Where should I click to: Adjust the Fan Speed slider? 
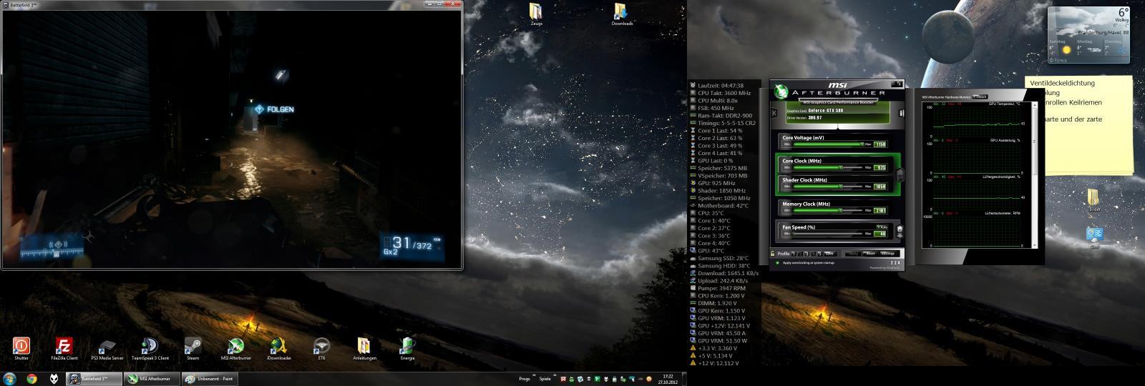[828, 234]
